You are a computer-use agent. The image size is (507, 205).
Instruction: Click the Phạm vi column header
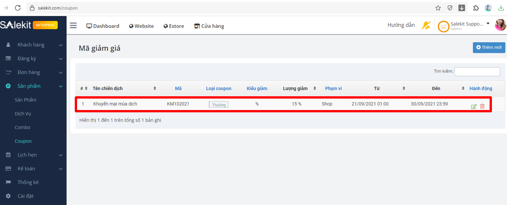click(333, 88)
